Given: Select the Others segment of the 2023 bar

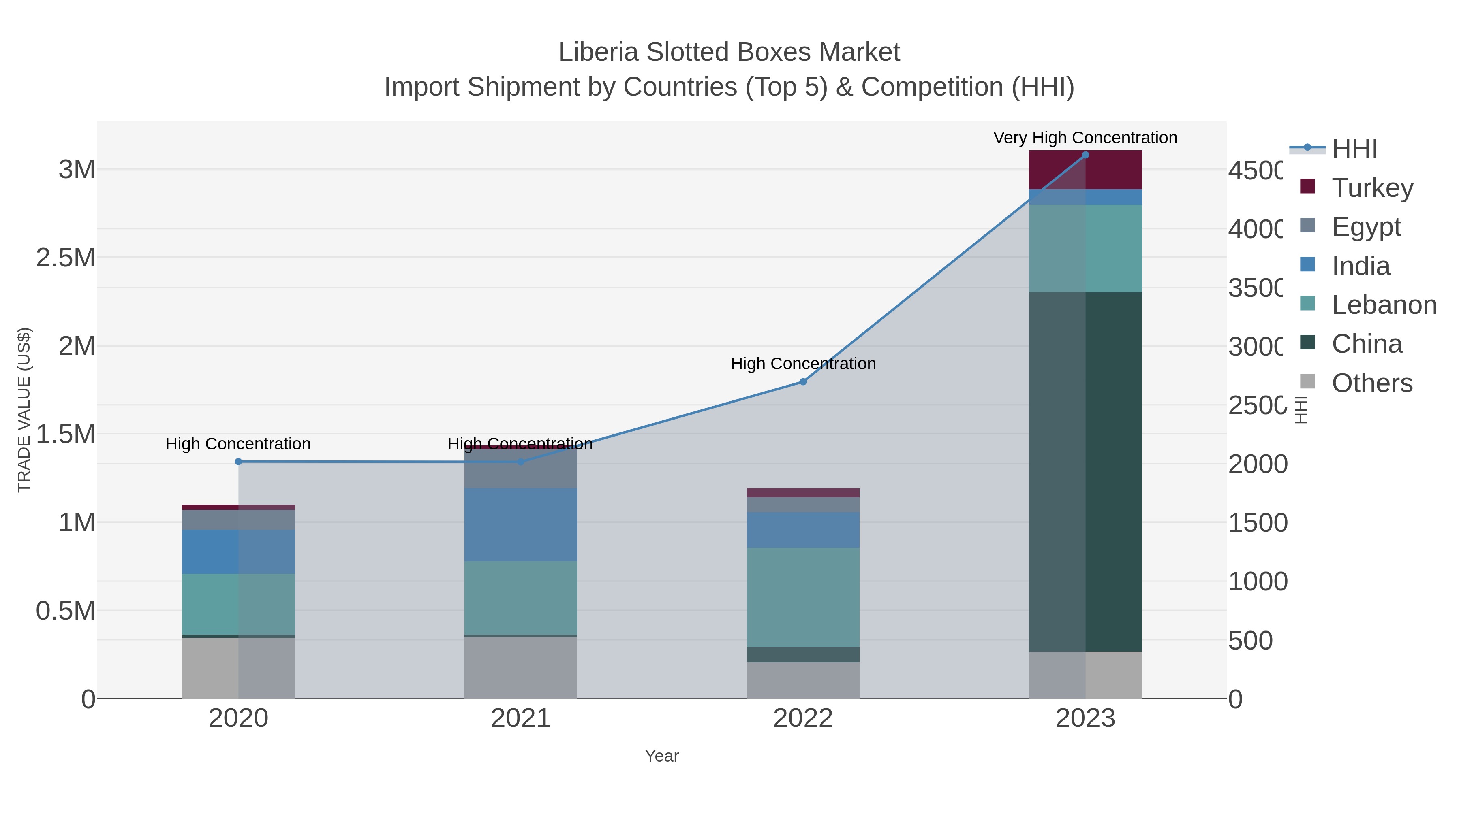Looking at the screenshot, I should [1085, 675].
